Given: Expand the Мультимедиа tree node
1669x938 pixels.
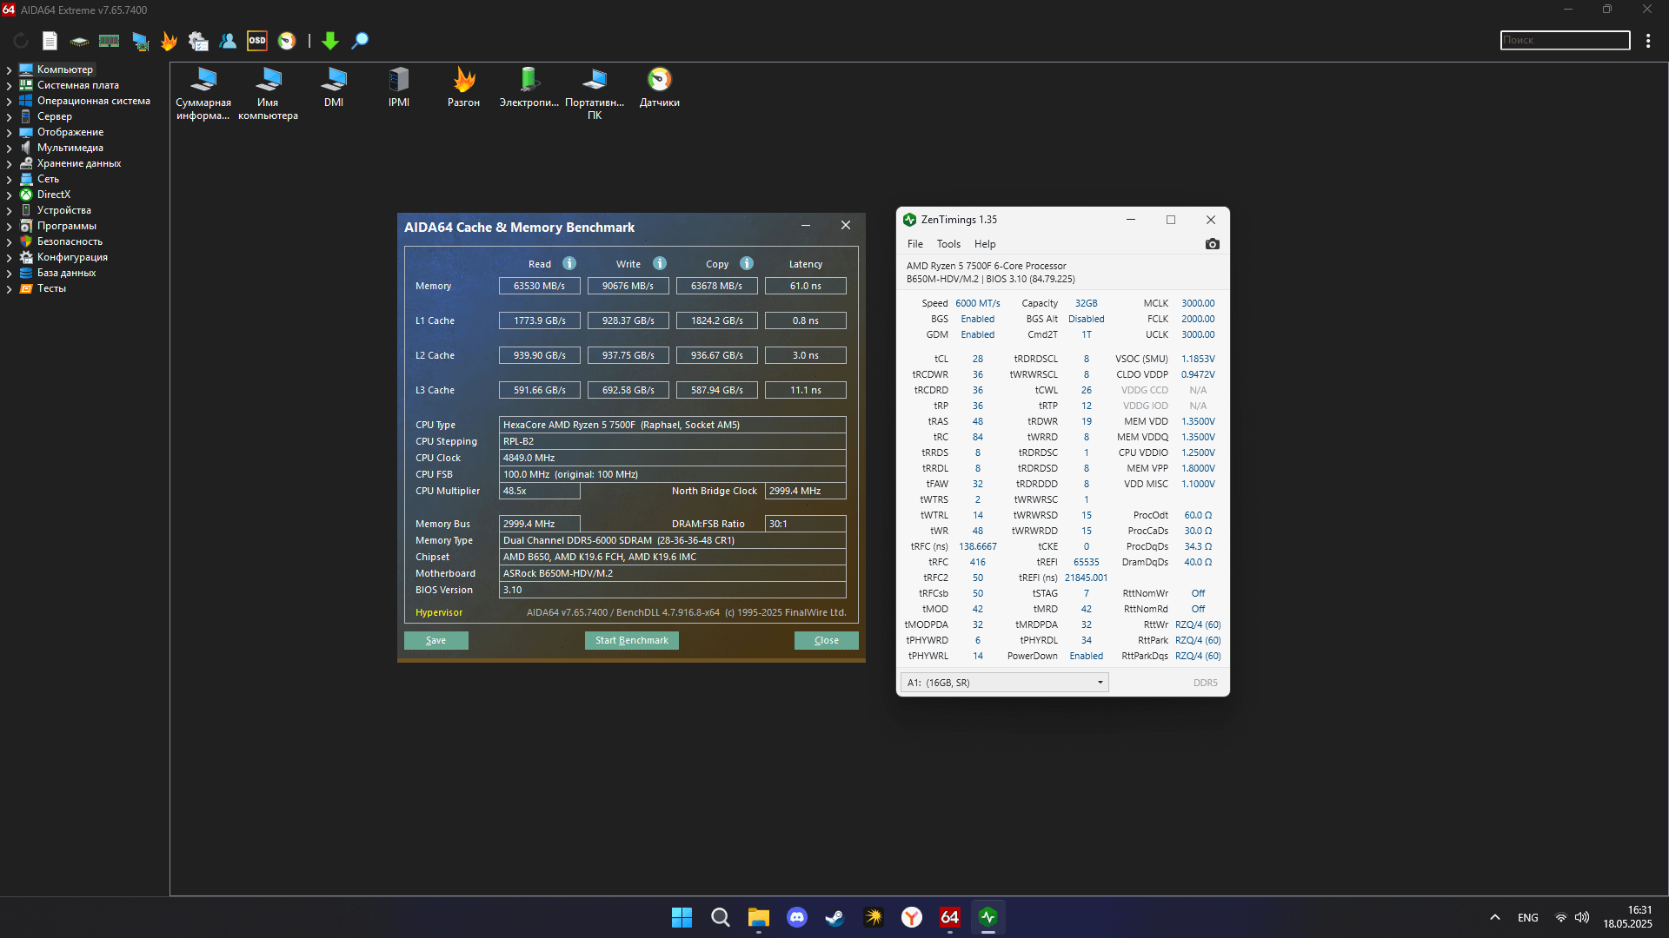Looking at the screenshot, I should click(x=9, y=148).
